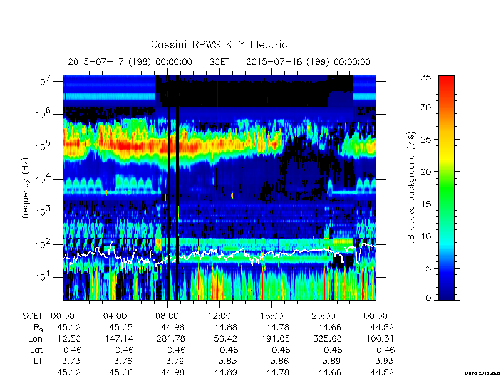
Task: Click the 0 tick on the color scale
Action: coord(428,298)
